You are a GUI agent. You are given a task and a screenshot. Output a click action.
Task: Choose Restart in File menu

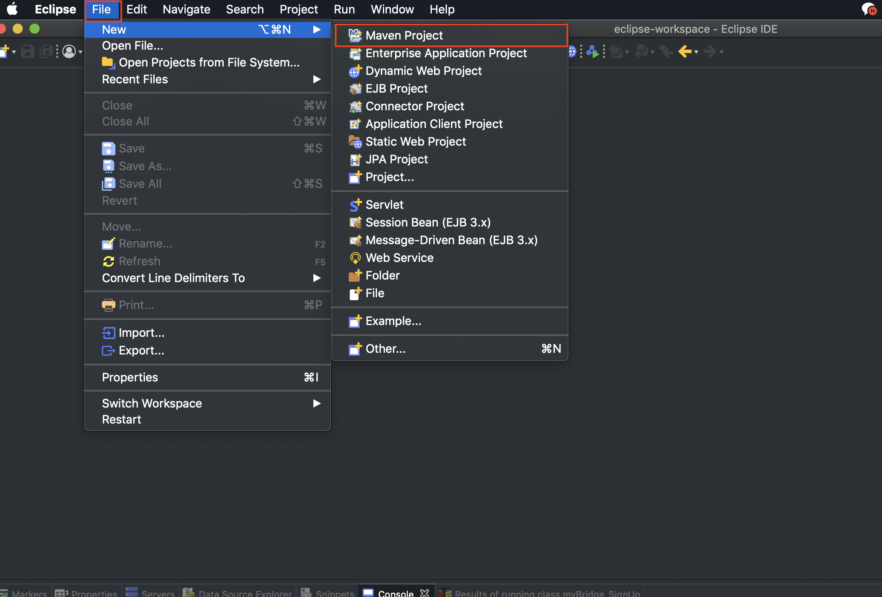(208, 420)
